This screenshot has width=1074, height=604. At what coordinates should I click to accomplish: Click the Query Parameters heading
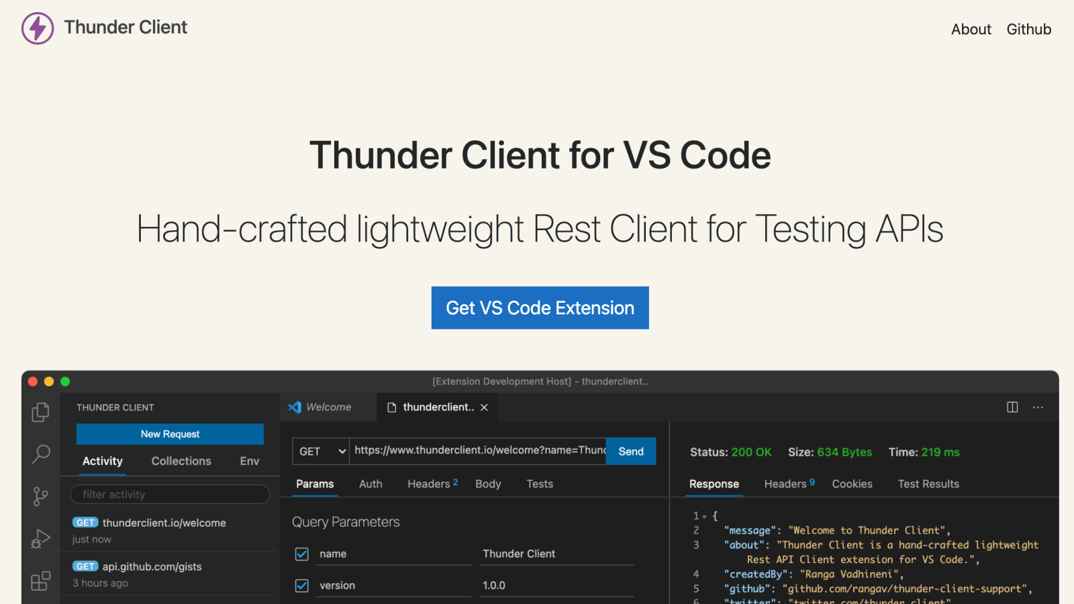tap(346, 522)
